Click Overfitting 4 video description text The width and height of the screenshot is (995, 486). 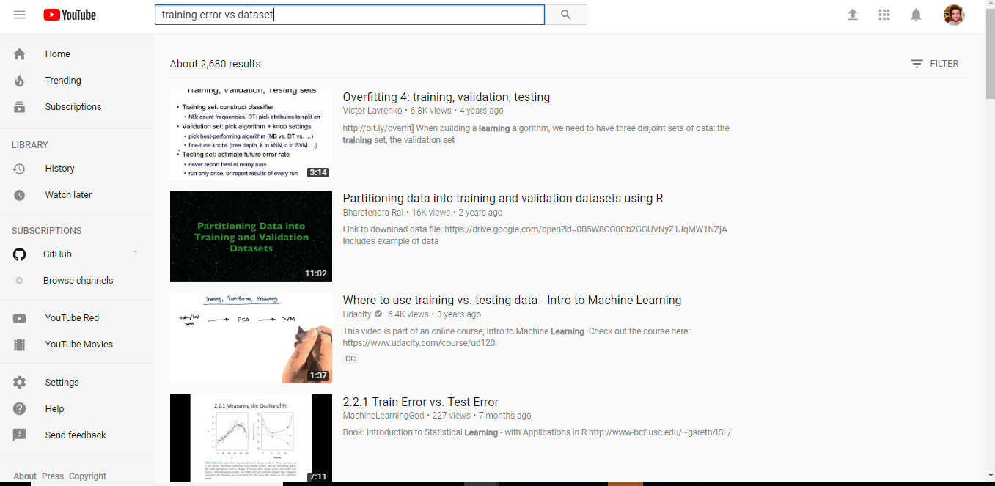pos(536,134)
